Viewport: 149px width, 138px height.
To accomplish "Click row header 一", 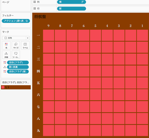I will pos(38,35).
